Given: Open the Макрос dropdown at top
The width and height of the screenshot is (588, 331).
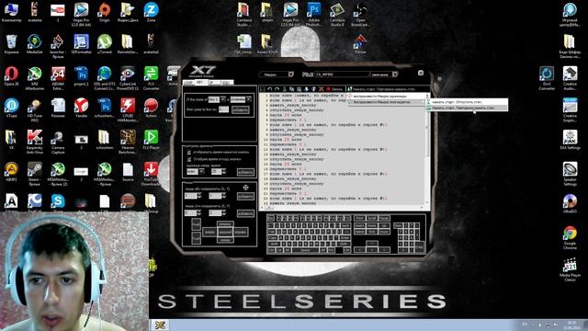Looking at the screenshot, I should point(290,74).
